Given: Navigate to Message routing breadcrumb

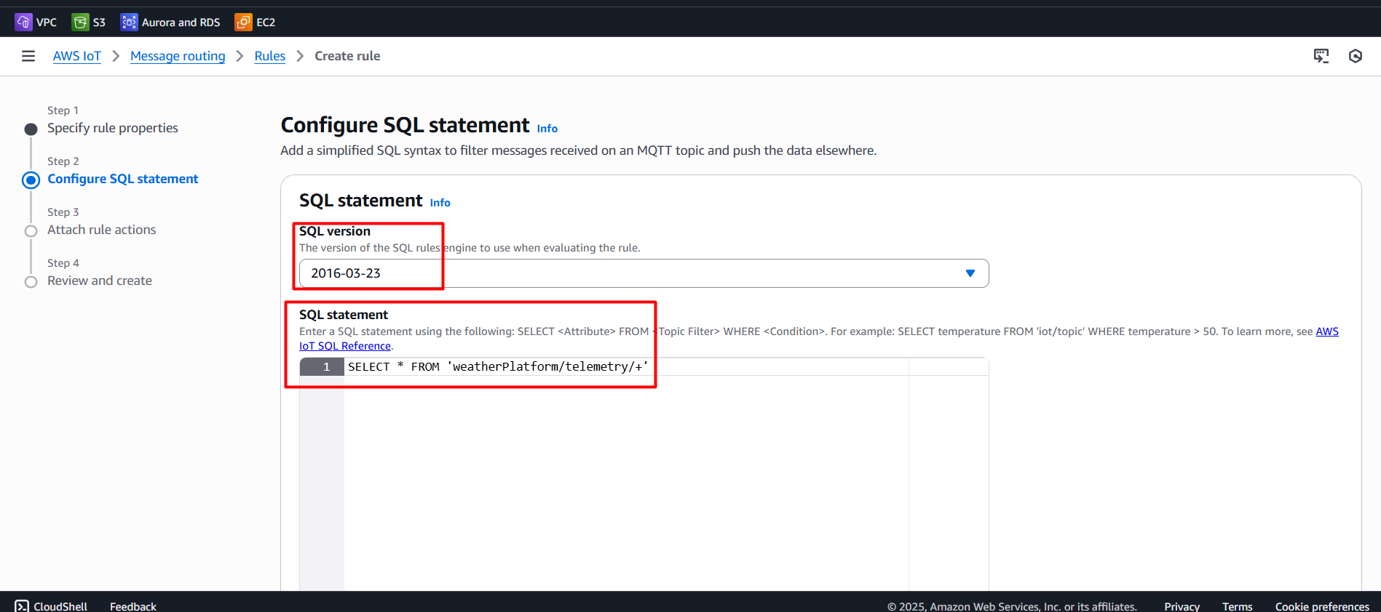Looking at the screenshot, I should coord(178,56).
